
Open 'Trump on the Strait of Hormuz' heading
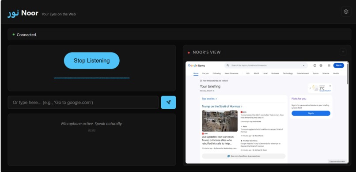(x=222, y=106)
